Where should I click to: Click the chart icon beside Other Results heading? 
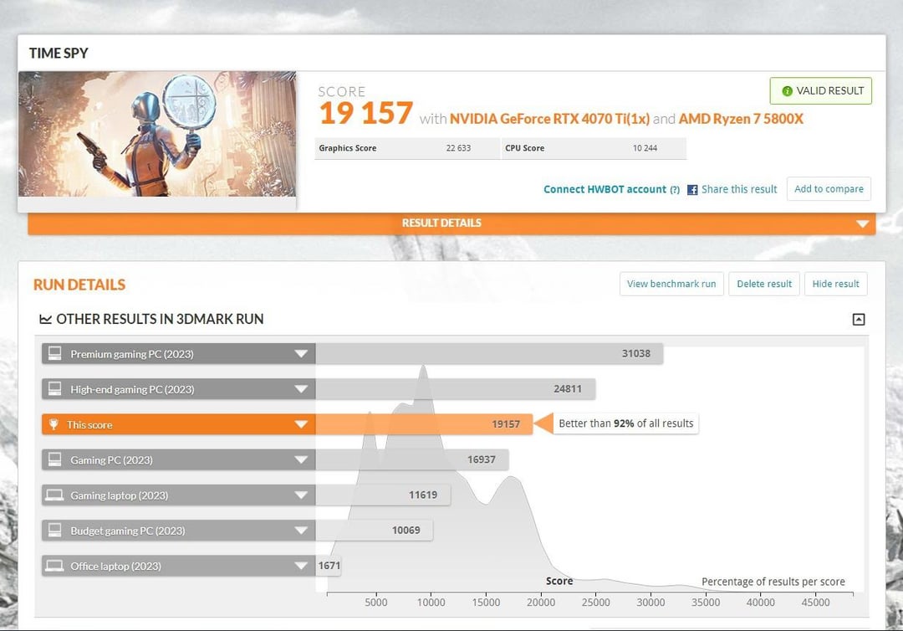tap(45, 319)
